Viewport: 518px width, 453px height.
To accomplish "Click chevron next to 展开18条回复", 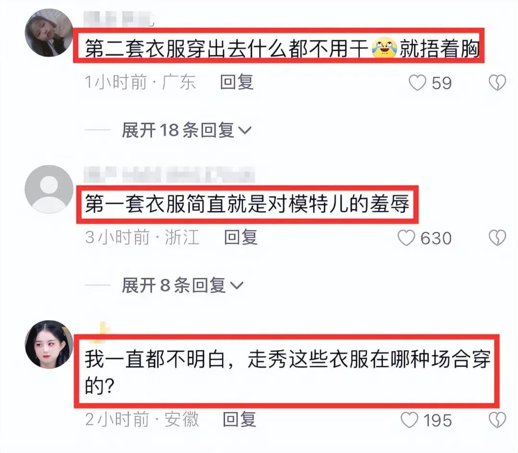I will tap(245, 131).
